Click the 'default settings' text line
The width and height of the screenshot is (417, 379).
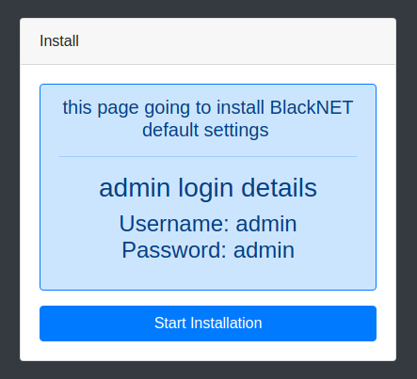(205, 130)
